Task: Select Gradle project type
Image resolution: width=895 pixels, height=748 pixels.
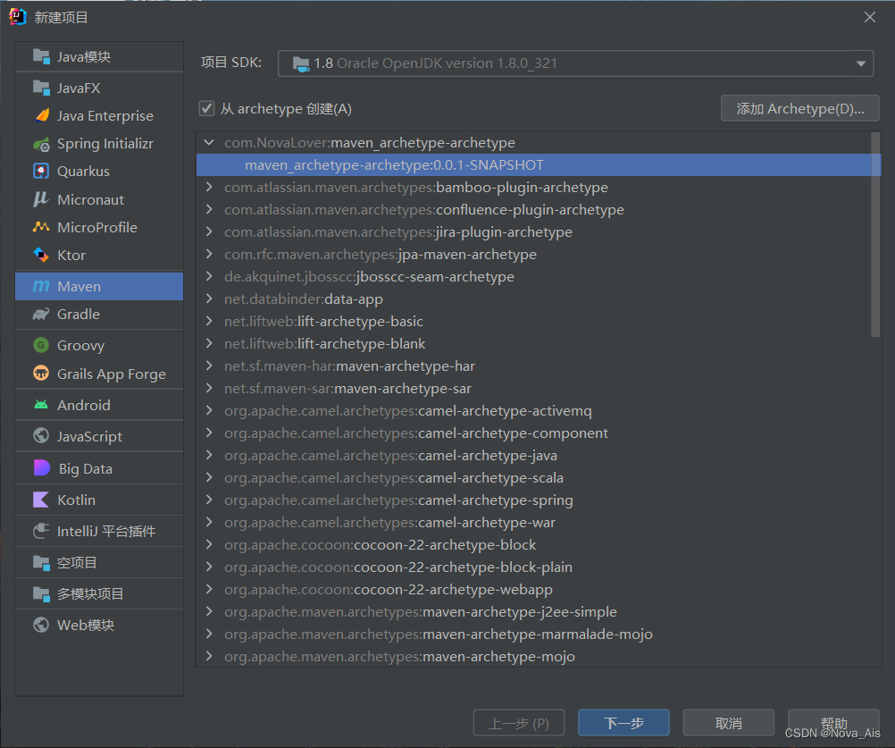Action: point(99,314)
